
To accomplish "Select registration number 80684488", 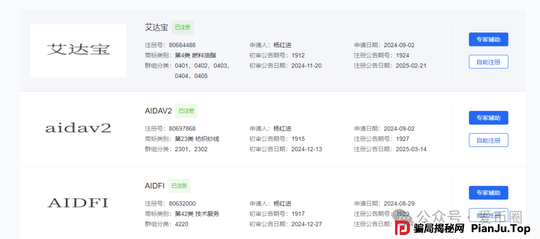I will [x=182, y=45].
